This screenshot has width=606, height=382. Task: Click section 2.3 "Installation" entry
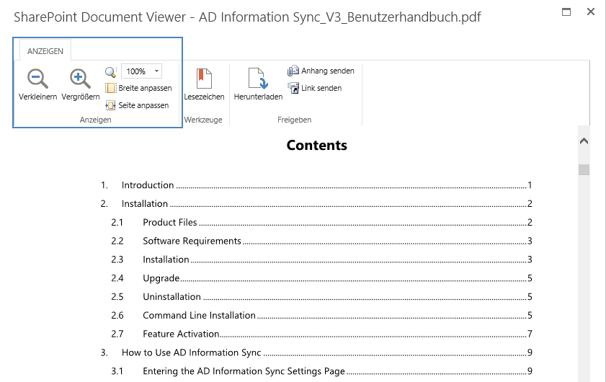point(321,259)
